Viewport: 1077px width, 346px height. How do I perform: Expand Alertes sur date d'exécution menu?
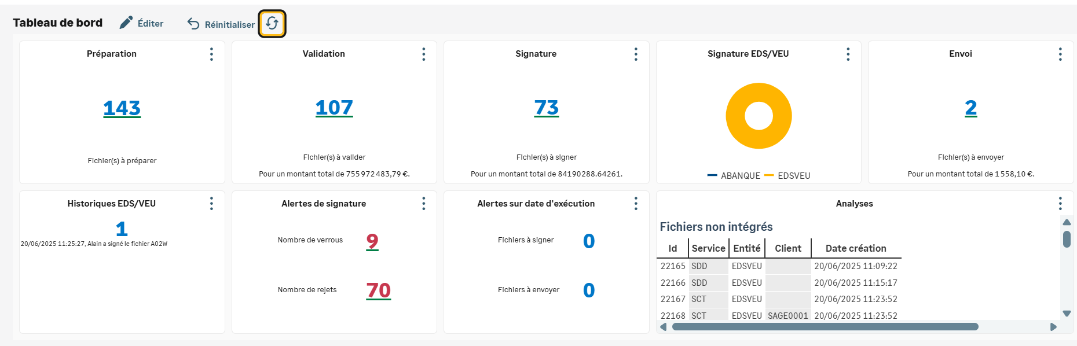[636, 204]
